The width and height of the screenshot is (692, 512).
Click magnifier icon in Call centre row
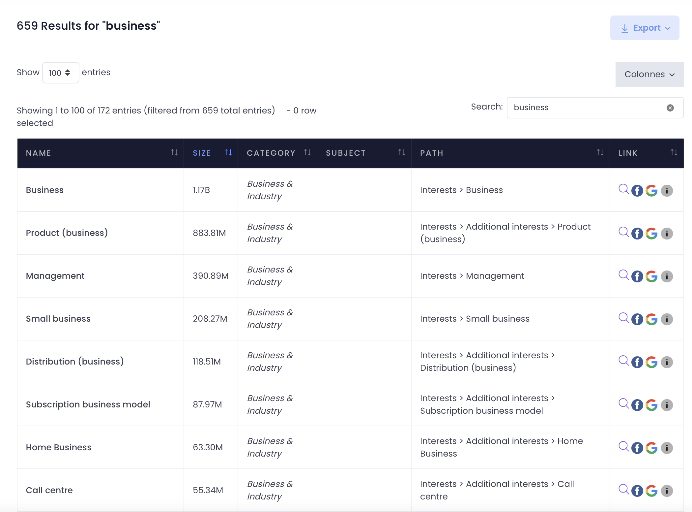(623, 490)
